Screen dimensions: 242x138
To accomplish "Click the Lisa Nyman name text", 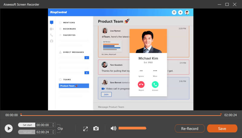I will [x=115, y=31].
